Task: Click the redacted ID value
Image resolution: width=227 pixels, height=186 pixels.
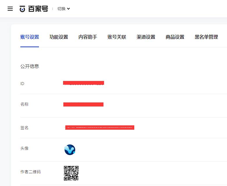Action: [x=83, y=83]
